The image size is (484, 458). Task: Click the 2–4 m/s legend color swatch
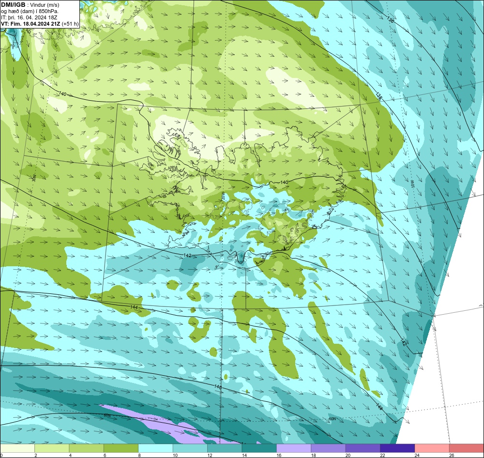point(52,448)
